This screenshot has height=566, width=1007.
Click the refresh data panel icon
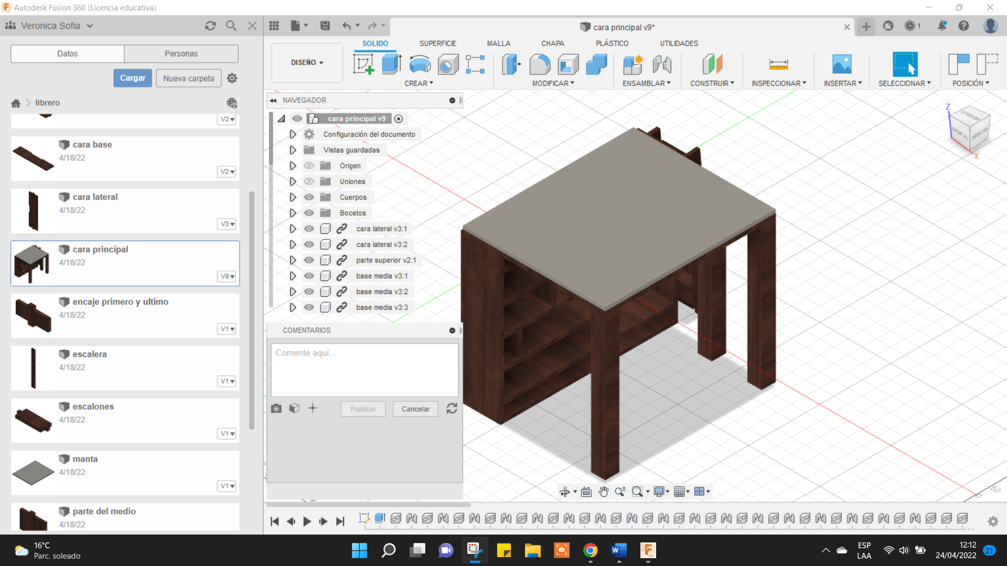point(210,26)
